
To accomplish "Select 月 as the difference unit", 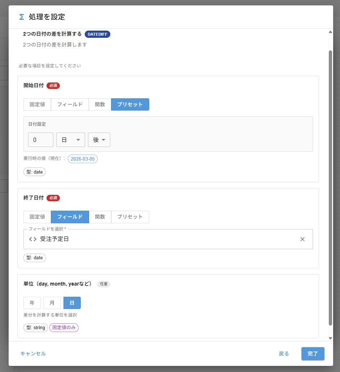I will [x=52, y=302].
